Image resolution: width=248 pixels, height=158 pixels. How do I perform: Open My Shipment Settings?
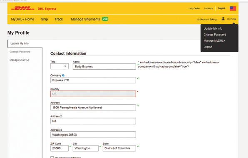coord(207,19)
